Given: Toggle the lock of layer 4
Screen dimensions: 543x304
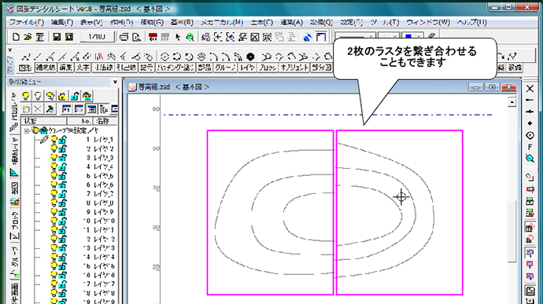Looking at the screenshot, I should pyautogui.click(x=62, y=167).
